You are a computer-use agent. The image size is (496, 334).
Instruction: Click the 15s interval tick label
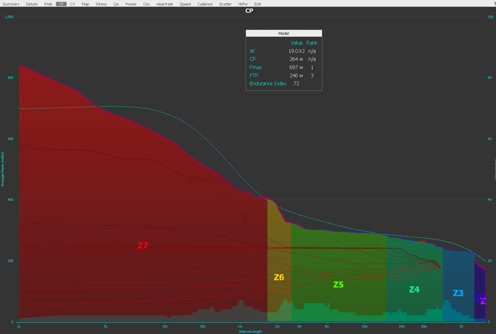coord(165,326)
